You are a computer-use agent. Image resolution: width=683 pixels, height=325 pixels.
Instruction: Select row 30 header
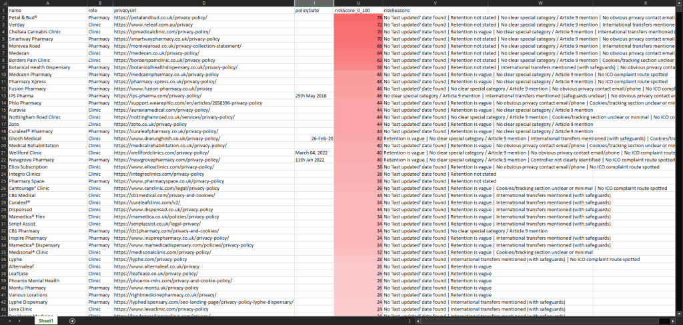(x=3, y=216)
